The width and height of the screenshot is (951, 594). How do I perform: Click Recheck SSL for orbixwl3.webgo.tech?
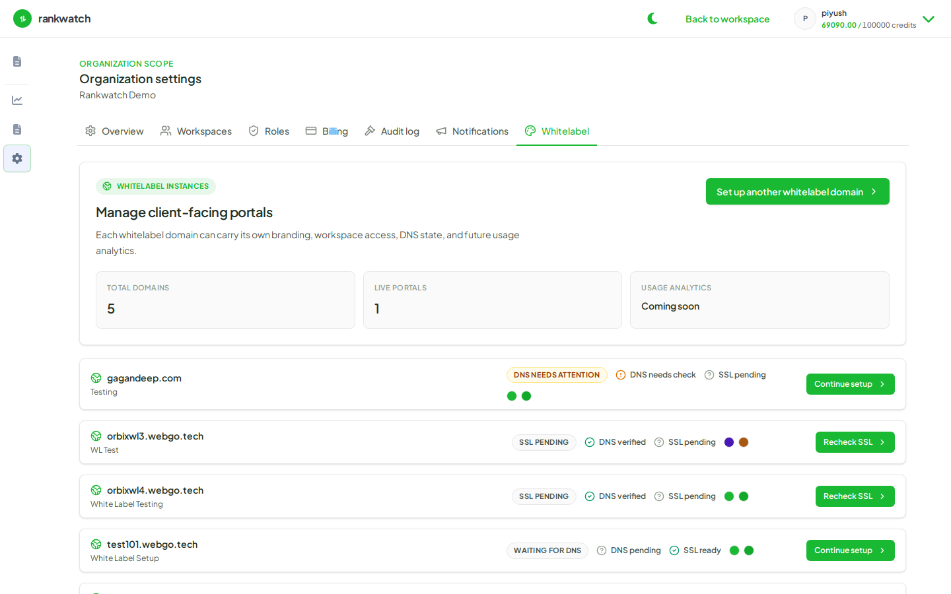pyautogui.click(x=855, y=442)
